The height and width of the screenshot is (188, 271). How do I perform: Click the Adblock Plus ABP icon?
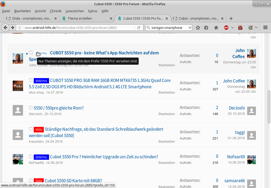coord(226,28)
